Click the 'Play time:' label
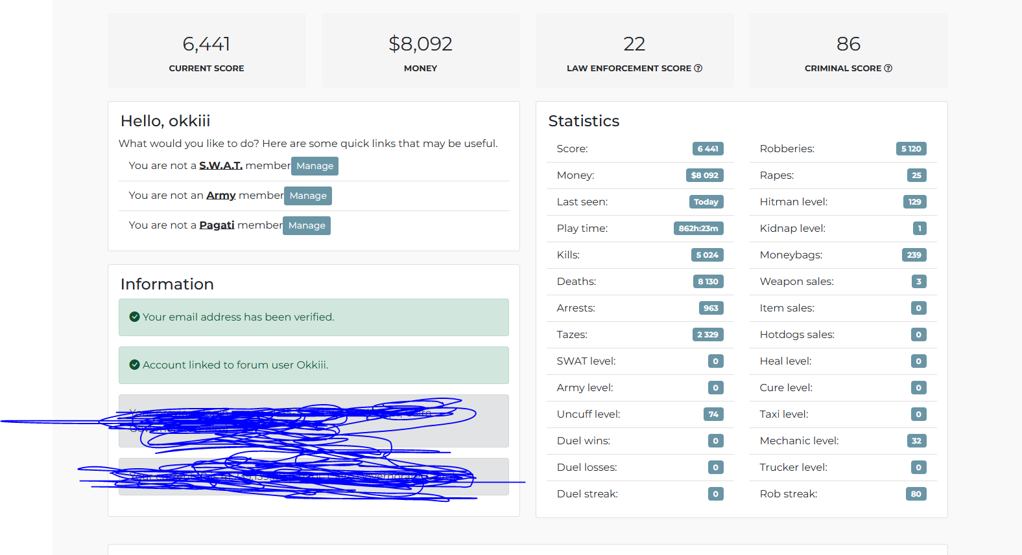The width and height of the screenshot is (1022, 555). point(582,229)
